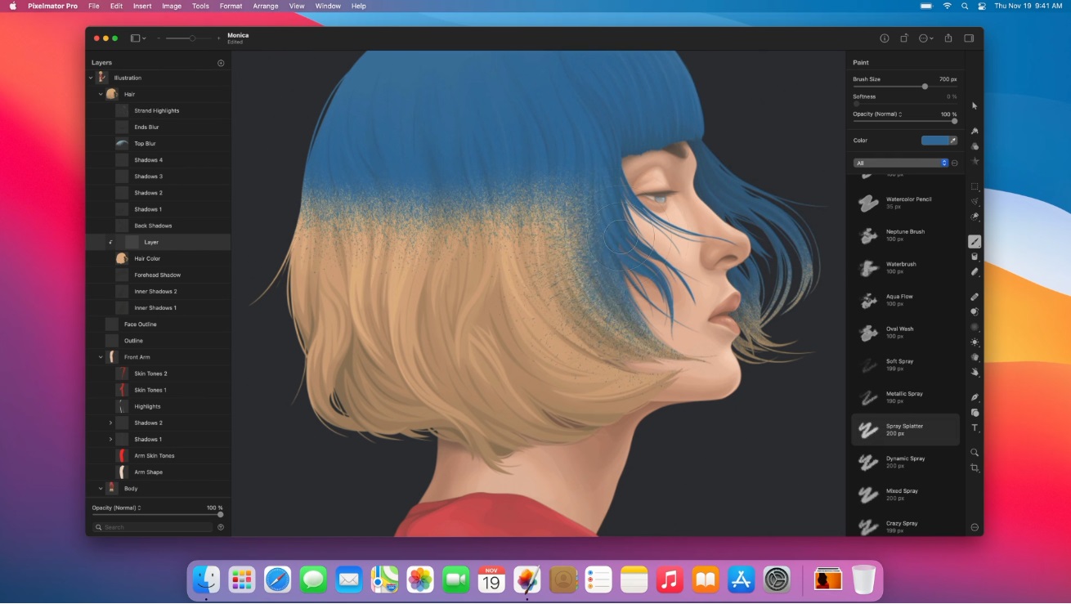Open the Insert menu
1071x604 pixels.
142,6
